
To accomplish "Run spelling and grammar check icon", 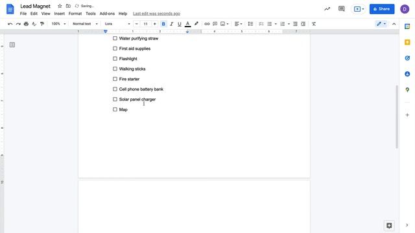I will point(34,24).
